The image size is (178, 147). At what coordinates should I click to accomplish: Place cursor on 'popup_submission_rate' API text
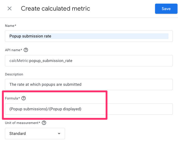click(51, 61)
